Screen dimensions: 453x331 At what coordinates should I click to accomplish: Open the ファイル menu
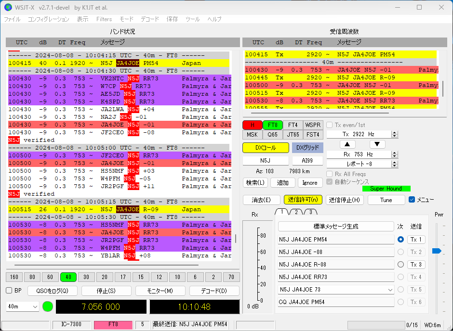pyautogui.click(x=12, y=19)
